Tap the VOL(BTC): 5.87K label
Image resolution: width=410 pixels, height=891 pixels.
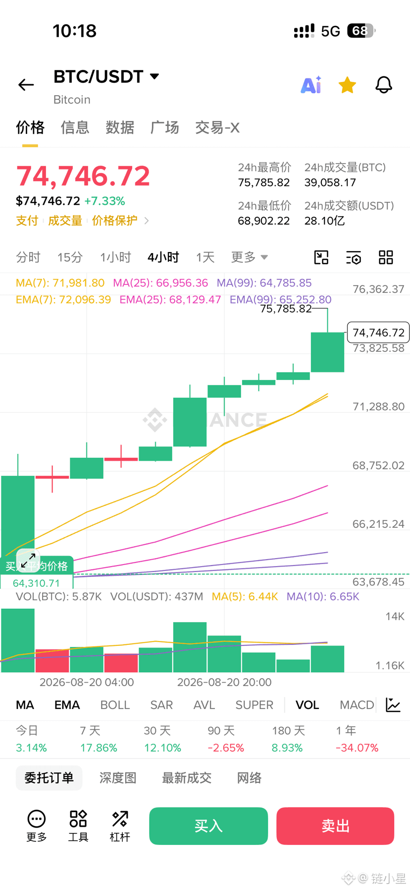[x=58, y=597]
